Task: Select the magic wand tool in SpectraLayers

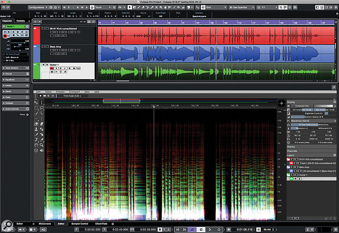Action: coord(42,113)
